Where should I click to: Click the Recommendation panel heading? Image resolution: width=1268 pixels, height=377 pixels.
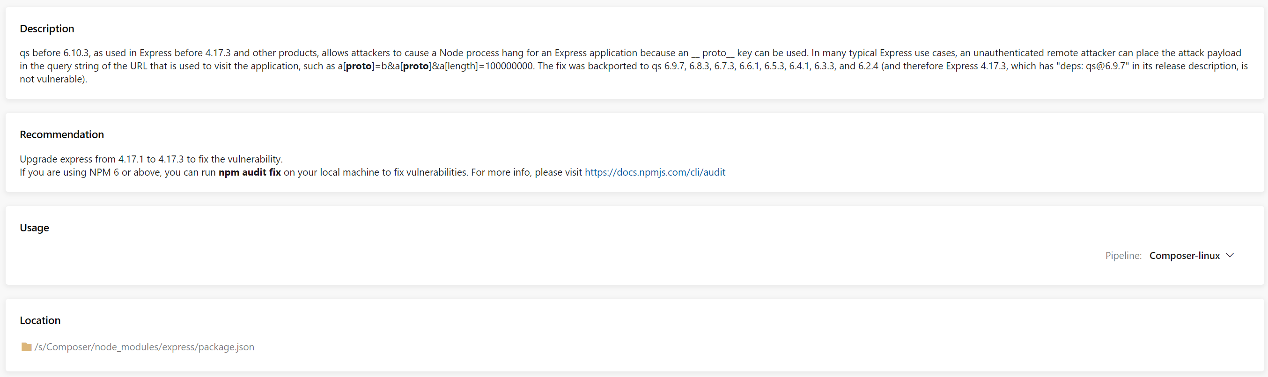(x=61, y=134)
